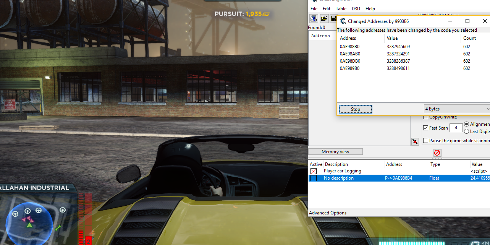
Task: Open the D3D menu
Action: pyautogui.click(x=356, y=9)
